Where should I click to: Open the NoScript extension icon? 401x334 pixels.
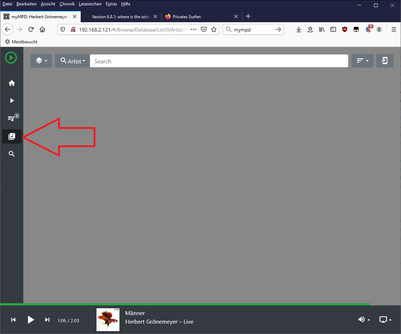(368, 29)
